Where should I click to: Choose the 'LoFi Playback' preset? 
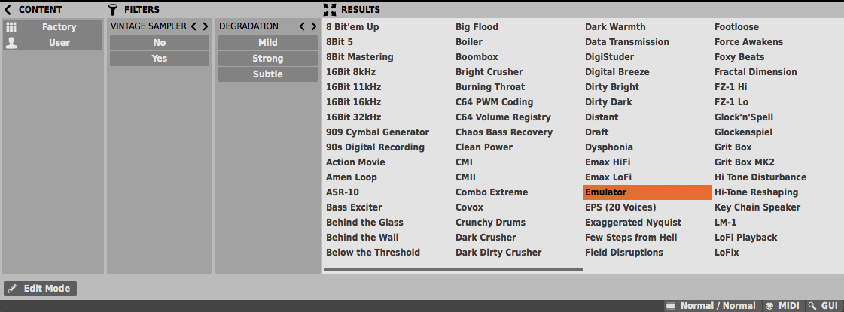pos(745,238)
